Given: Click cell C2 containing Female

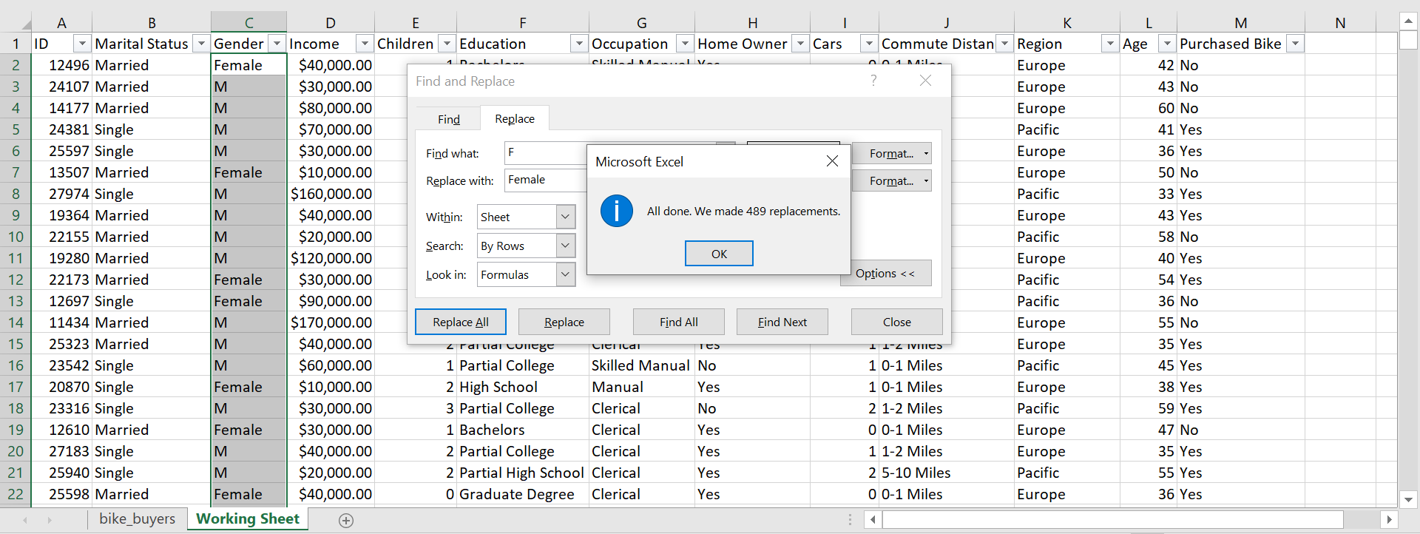Looking at the screenshot, I should 248,65.
